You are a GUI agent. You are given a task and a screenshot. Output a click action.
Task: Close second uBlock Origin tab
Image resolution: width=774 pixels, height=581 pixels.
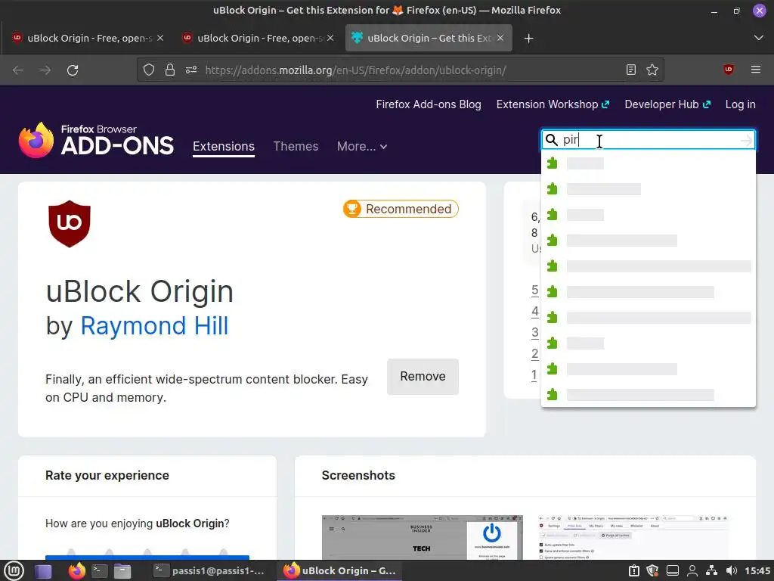point(330,38)
